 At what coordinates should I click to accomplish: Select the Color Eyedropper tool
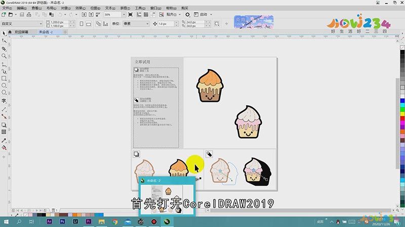click(4, 141)
